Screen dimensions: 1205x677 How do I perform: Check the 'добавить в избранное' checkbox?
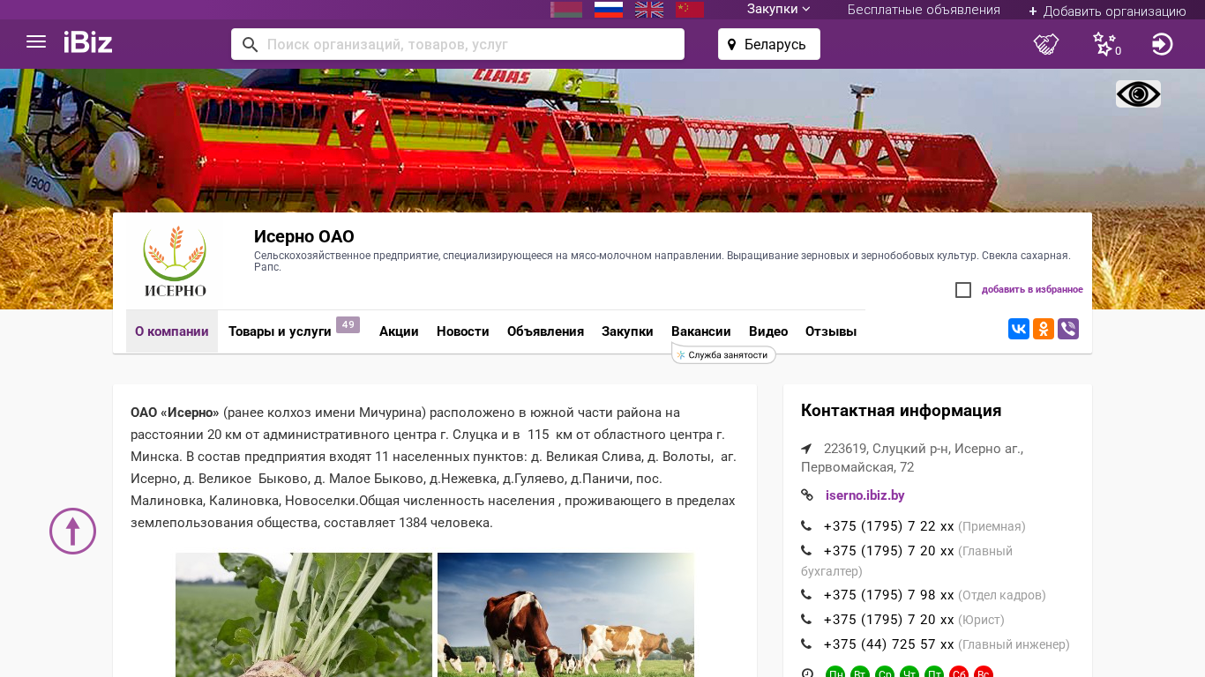(963, 290)
